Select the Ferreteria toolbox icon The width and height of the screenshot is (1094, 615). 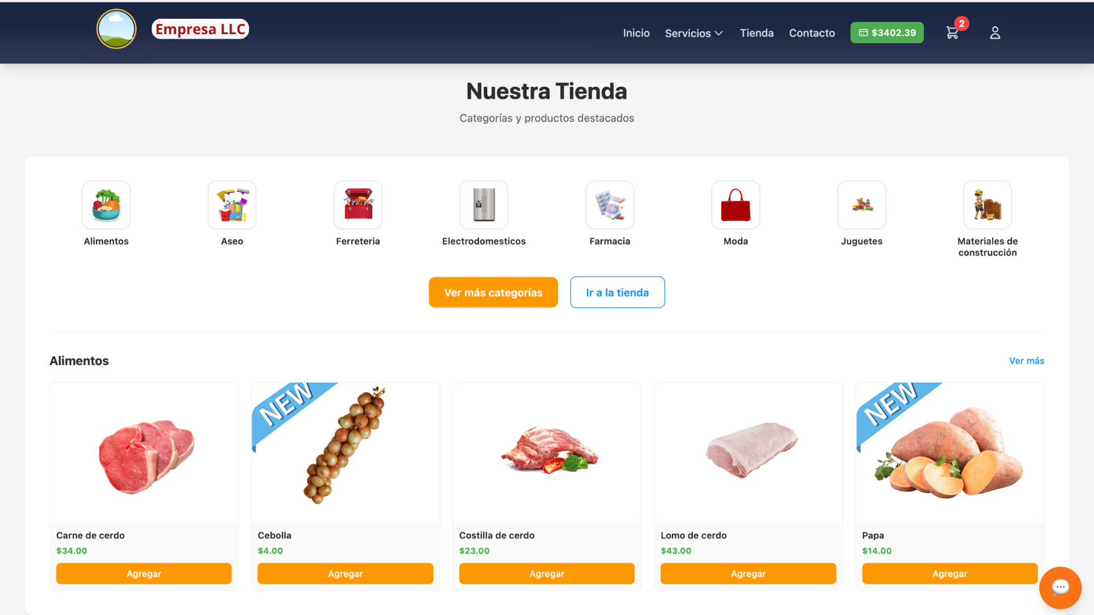358,205
